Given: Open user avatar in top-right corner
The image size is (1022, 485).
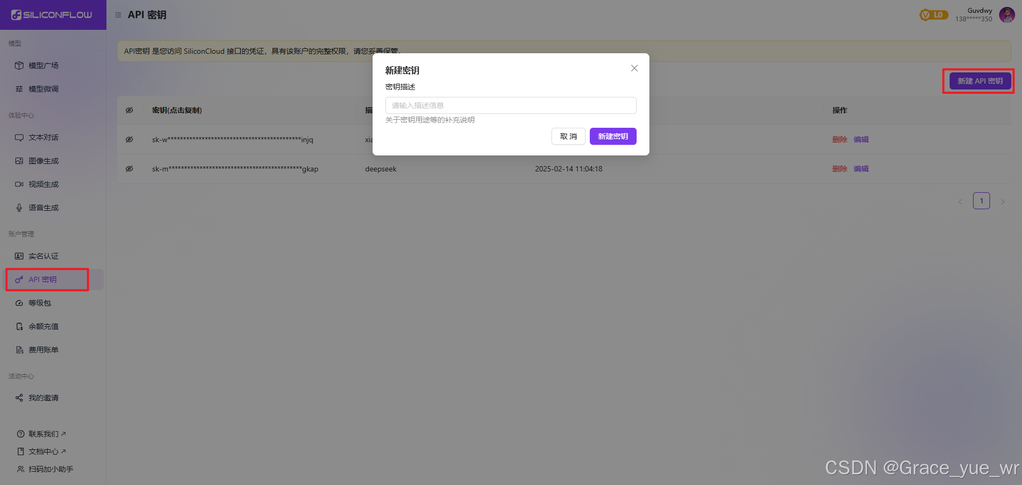Looking at the screenshot, I should 1007,15.
